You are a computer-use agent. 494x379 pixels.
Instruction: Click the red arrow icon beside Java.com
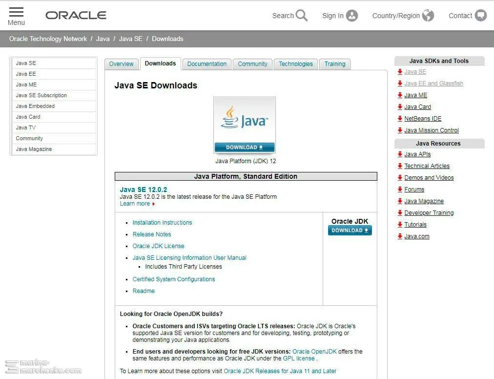pyautogui.click(x=400, y=236)
